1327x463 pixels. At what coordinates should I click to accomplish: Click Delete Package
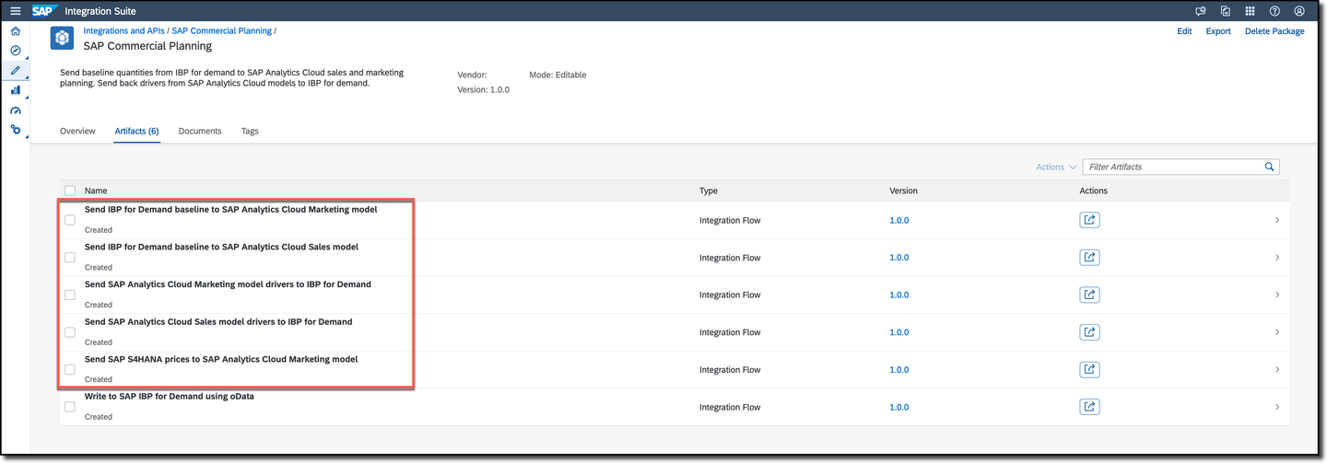tap(1274, 31)
